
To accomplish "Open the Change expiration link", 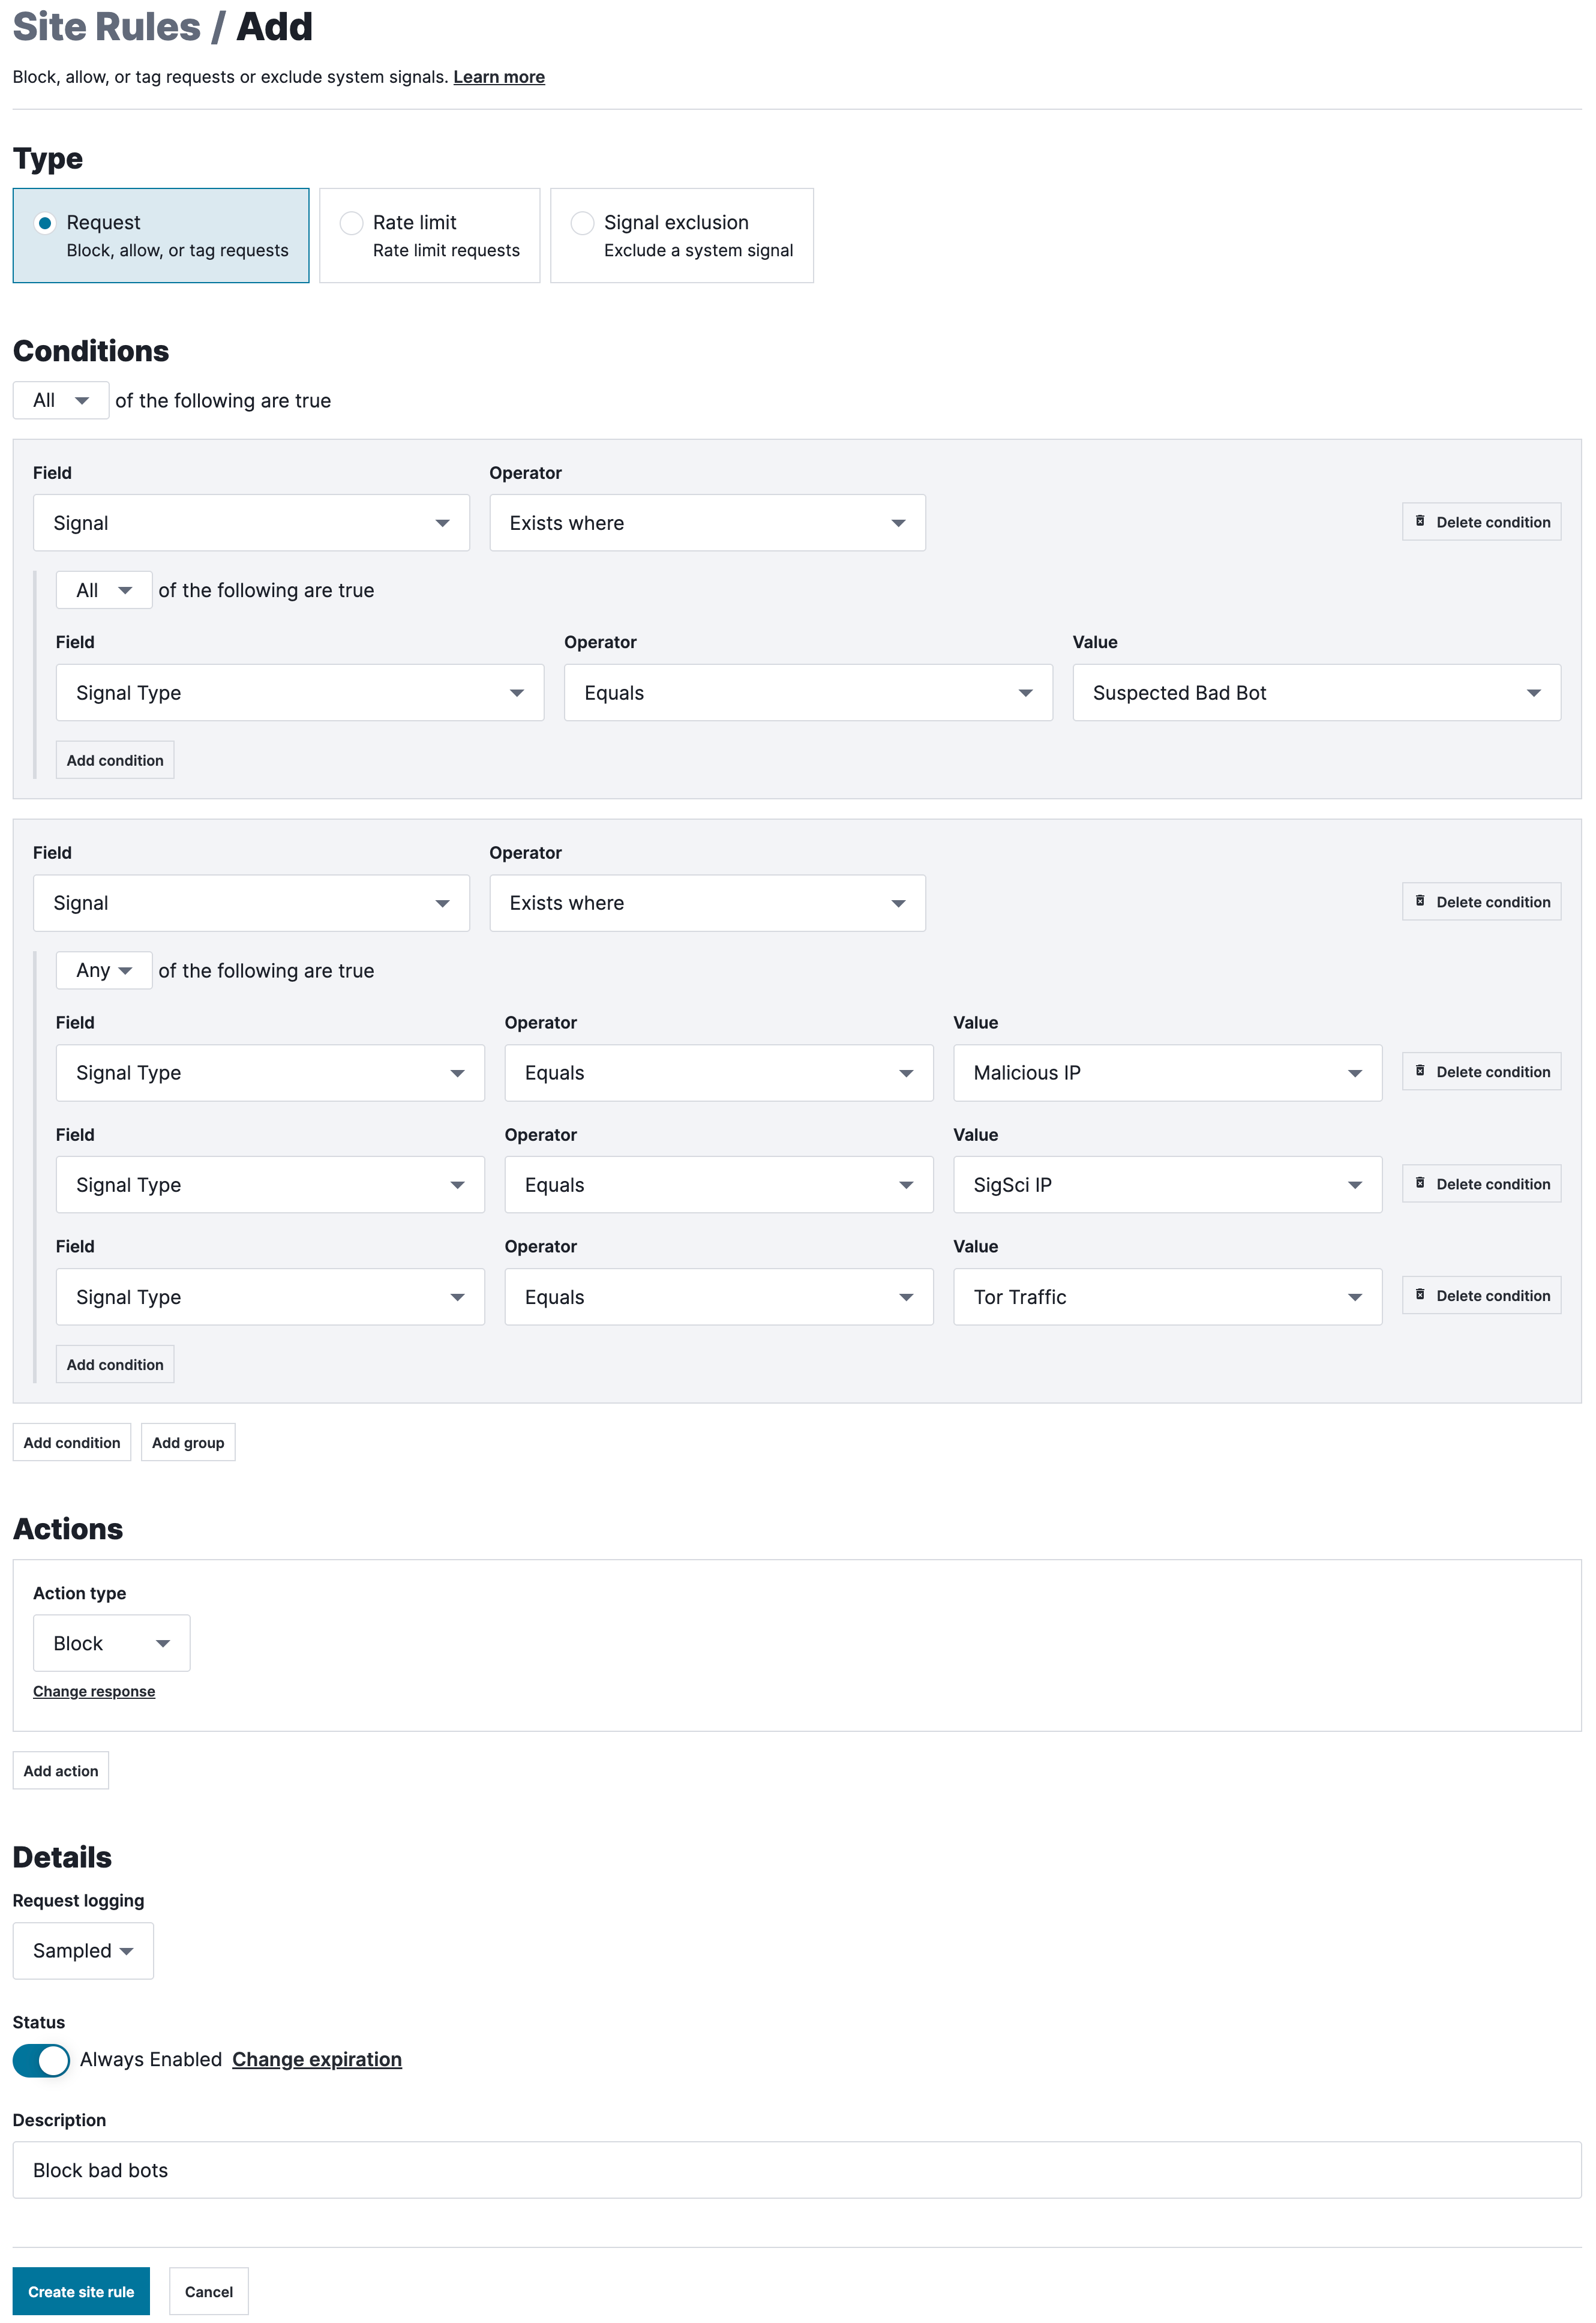I will pyautogui.click(x=316, y=2059).
